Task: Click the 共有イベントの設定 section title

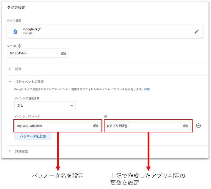Action: coord(30,81)
